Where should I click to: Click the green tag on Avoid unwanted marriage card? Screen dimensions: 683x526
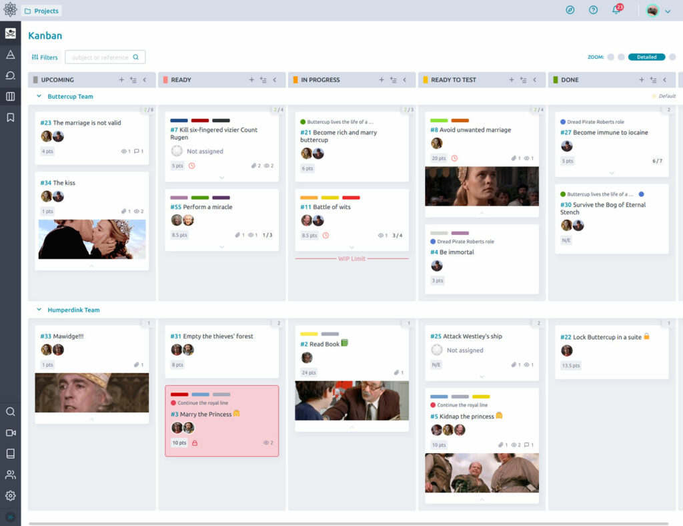tap(439, 120)
